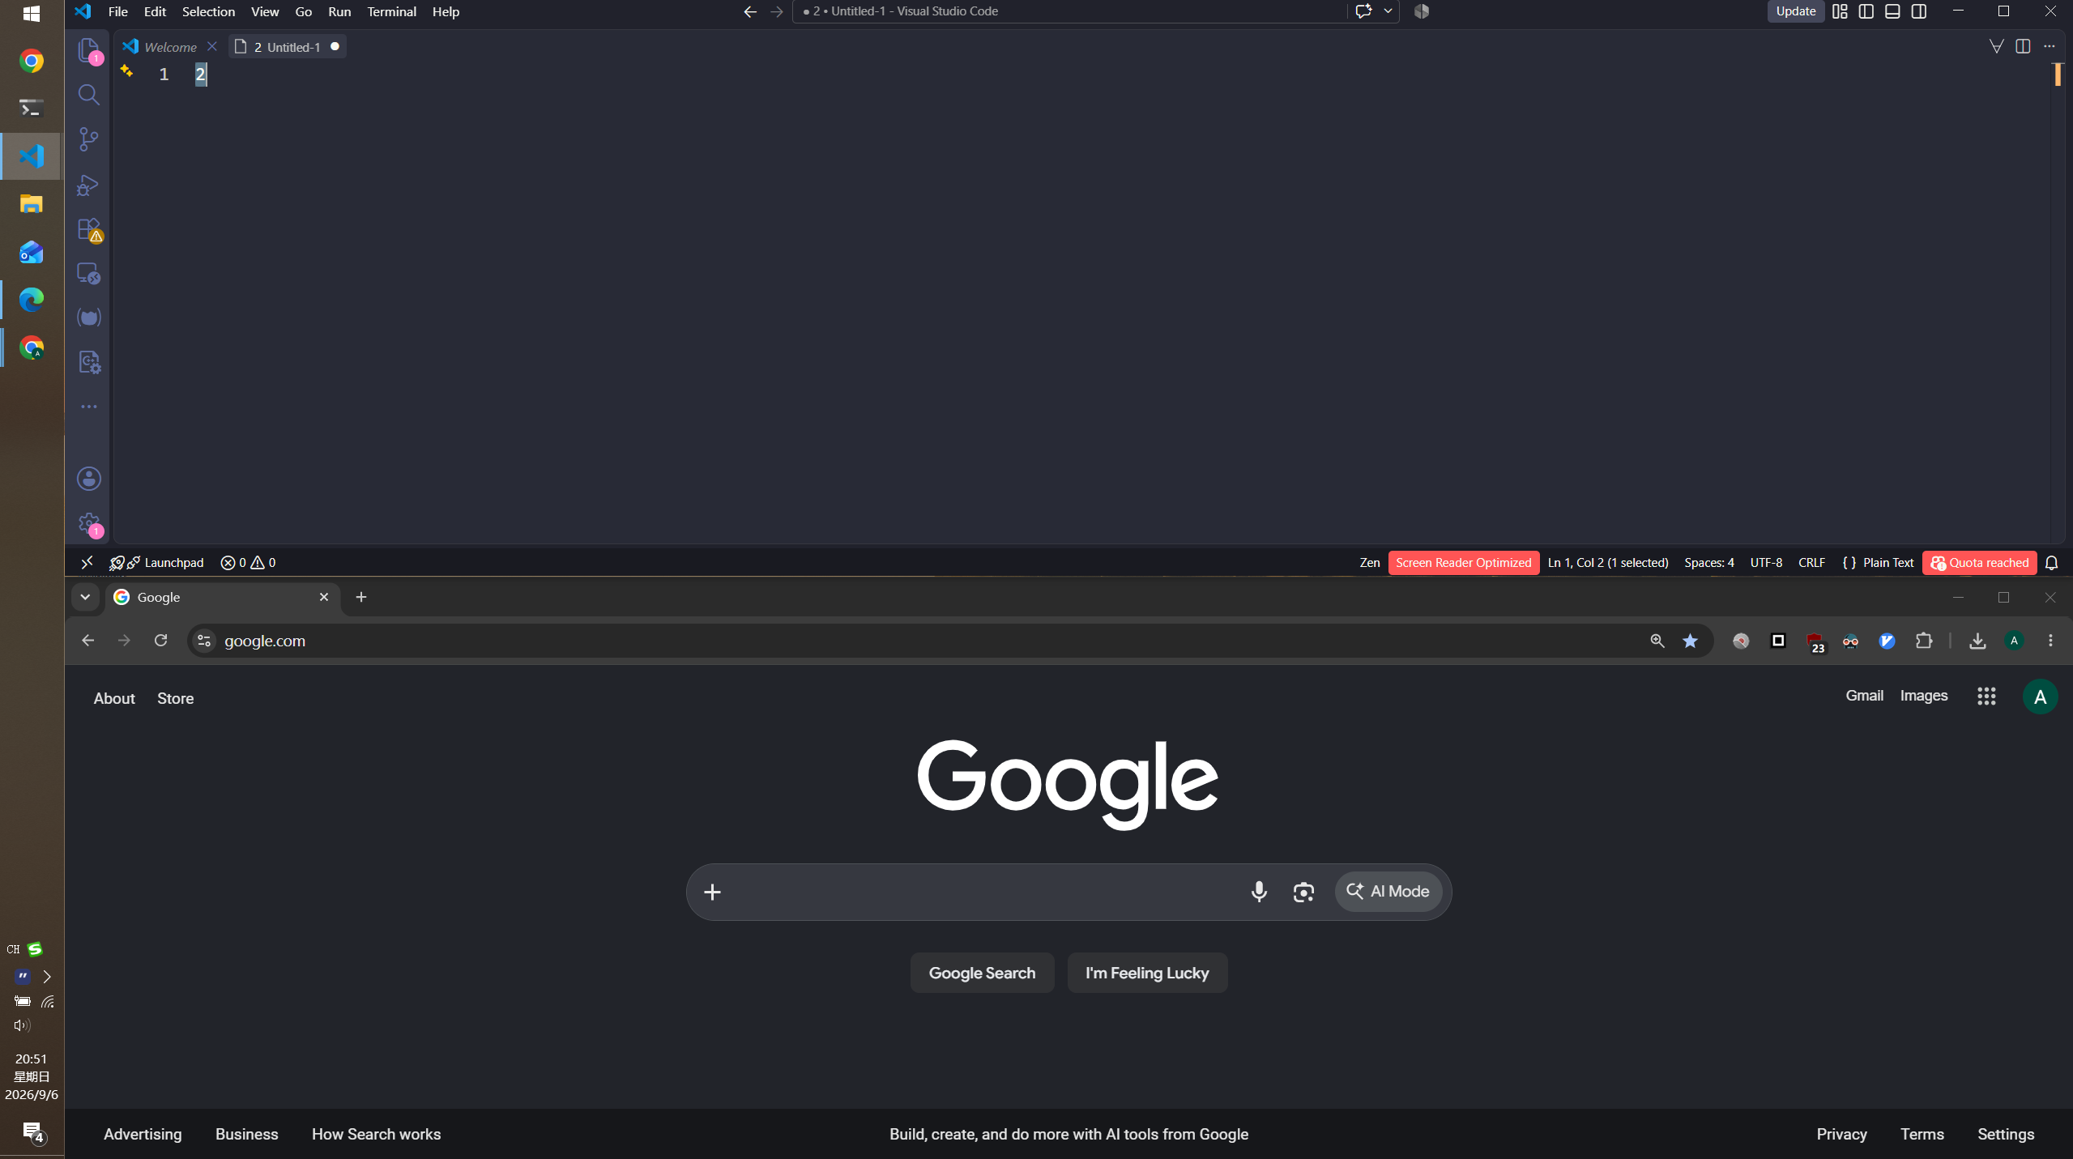
Task: Open the Edit menu
Action: click(x=155, y=11)
